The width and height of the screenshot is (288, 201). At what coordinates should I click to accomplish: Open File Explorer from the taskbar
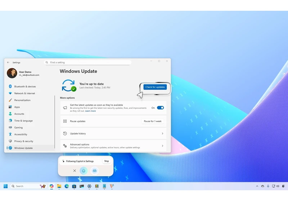59,186
